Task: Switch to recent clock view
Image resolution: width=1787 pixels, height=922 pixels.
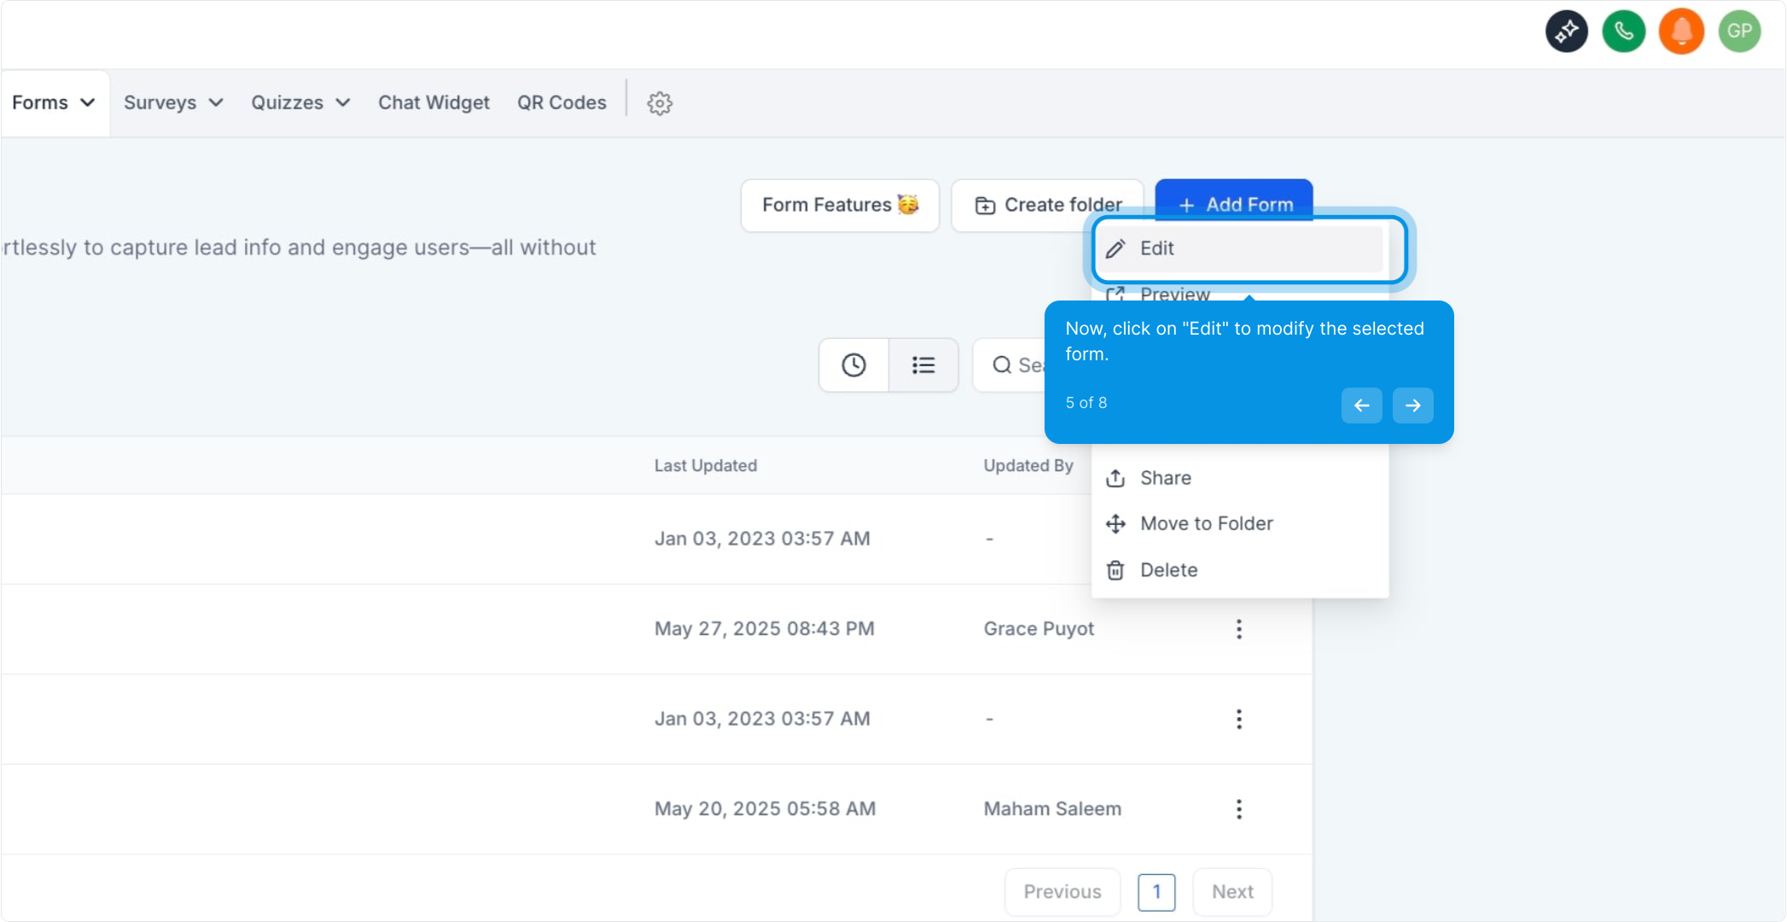Action: [854, 365]
